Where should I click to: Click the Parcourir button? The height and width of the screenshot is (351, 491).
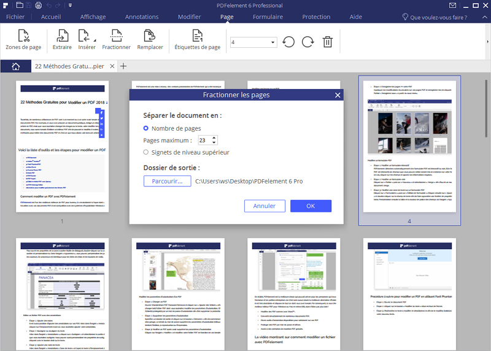click(167, 181)
